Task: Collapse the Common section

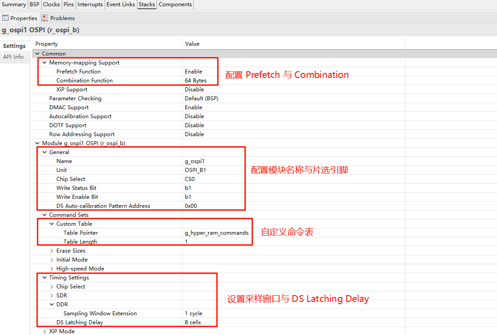Action: (38, 54)
